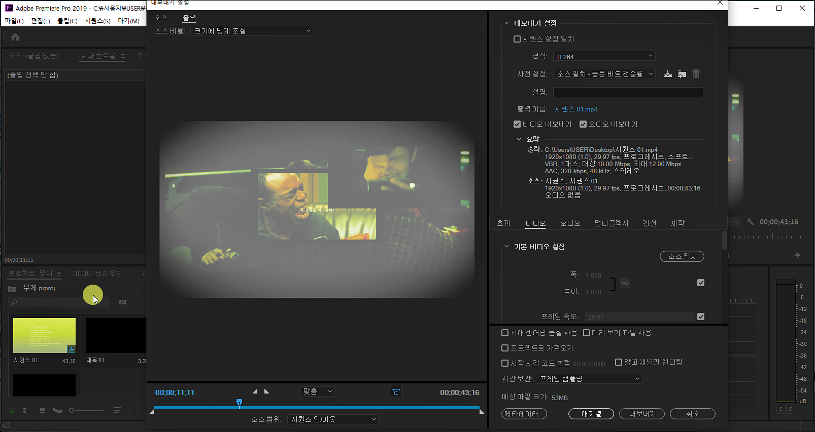Click Creative Cloud status icon at bottom

(x=6, y=425)
